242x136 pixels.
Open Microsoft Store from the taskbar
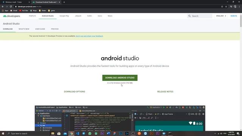coord(59,133)
